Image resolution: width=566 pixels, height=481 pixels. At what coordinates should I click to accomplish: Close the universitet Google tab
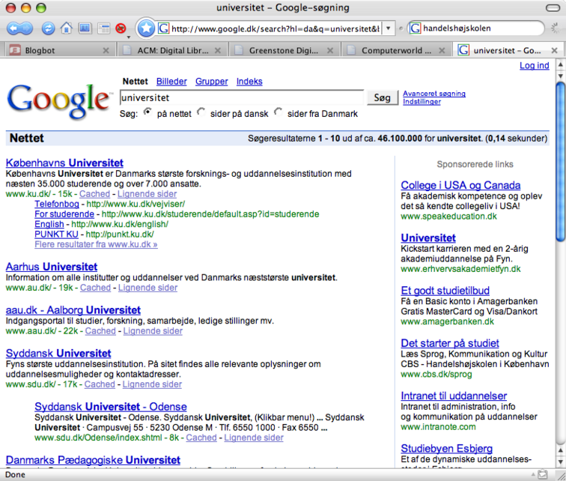click(x=555, y=50)
